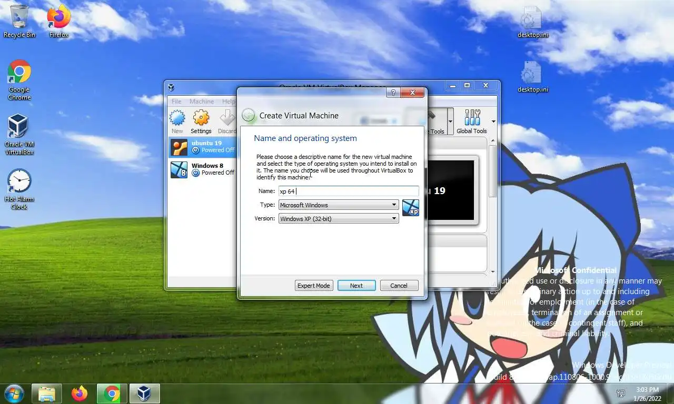Image resolution: width=674 pixels, height=404 pixels.
Task: Click the help question mark button
Action: pos(393,93)
